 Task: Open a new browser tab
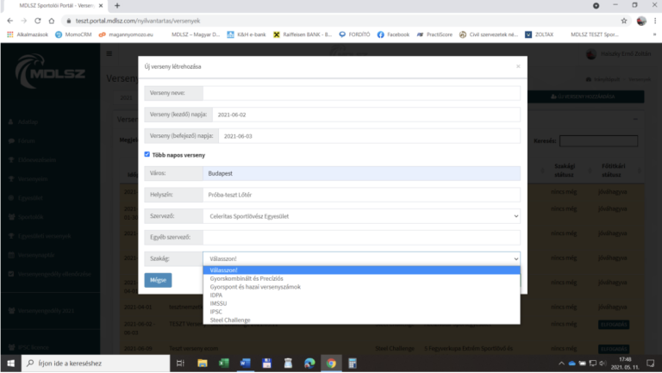point(117,6)
